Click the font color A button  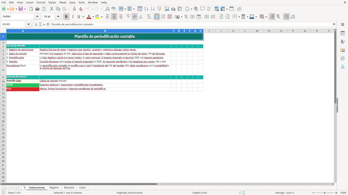(x=89, y=17)
